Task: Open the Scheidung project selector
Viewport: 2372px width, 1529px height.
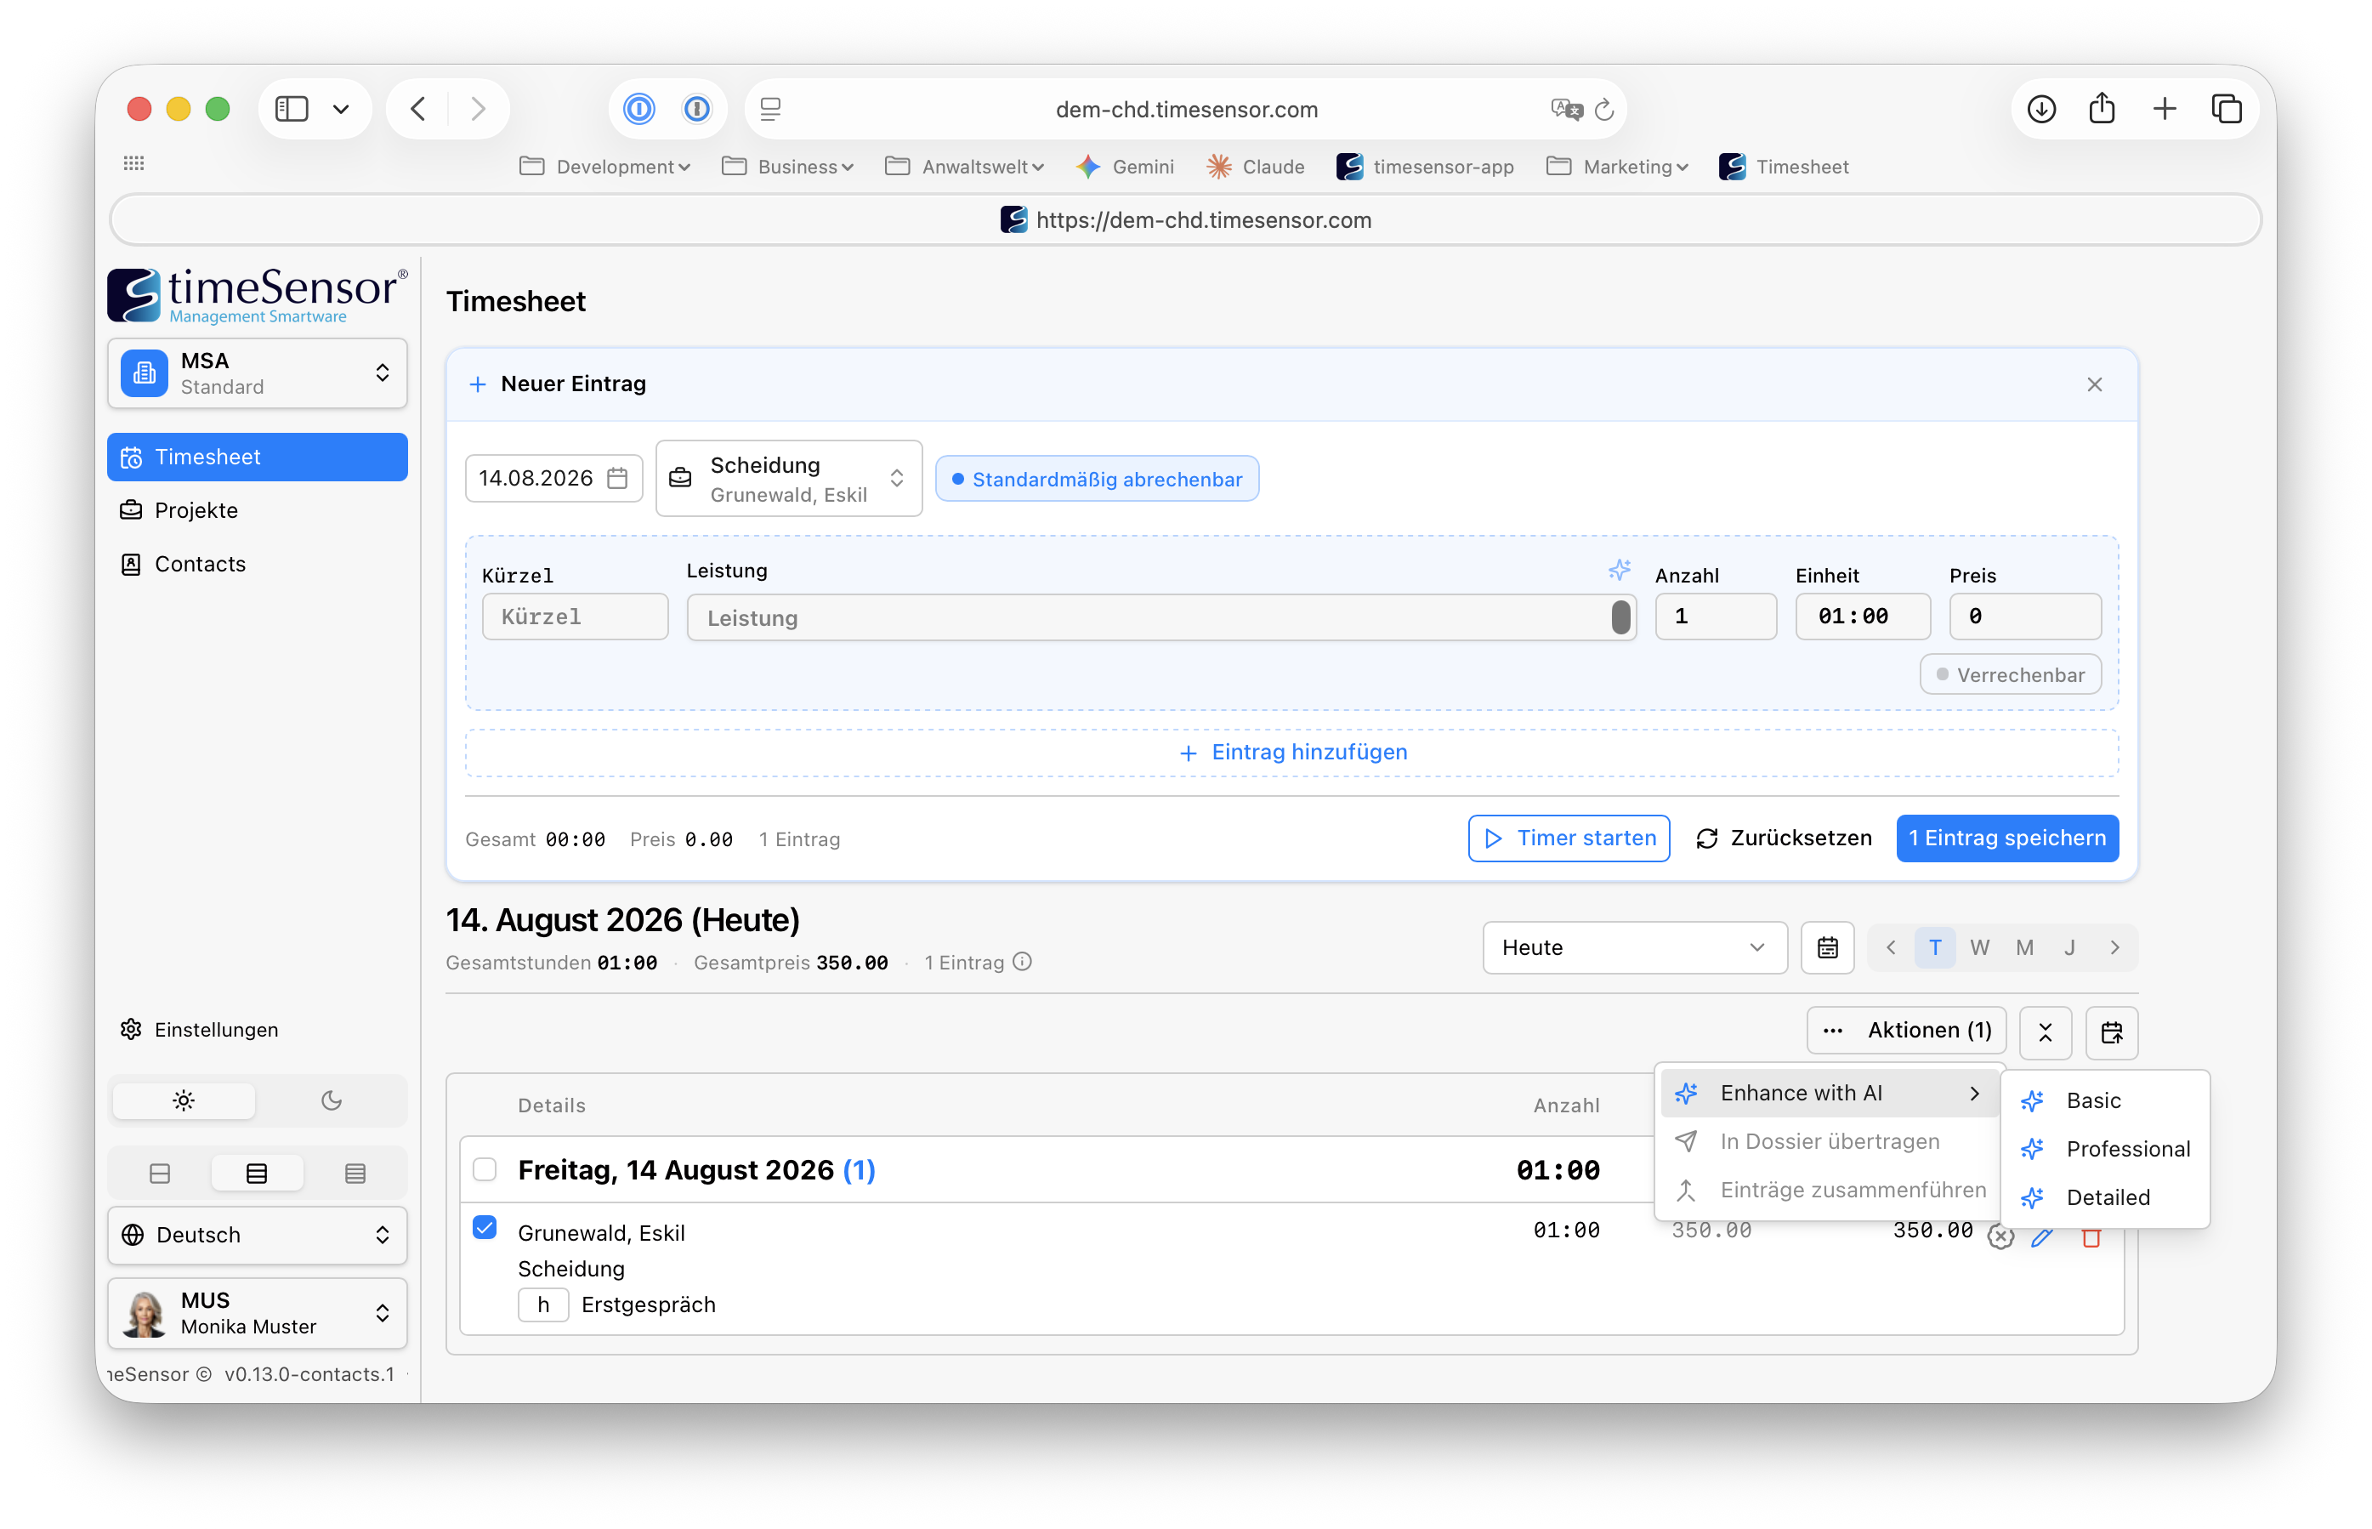Action: tap(789, 479)
